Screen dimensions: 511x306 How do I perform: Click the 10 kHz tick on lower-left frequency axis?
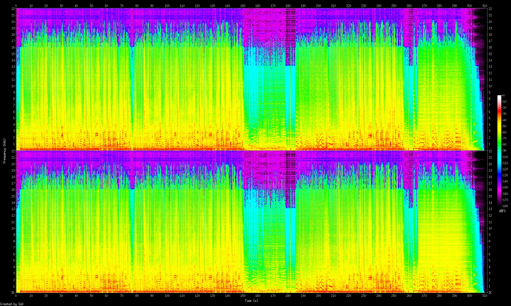(x=13, y=228)
